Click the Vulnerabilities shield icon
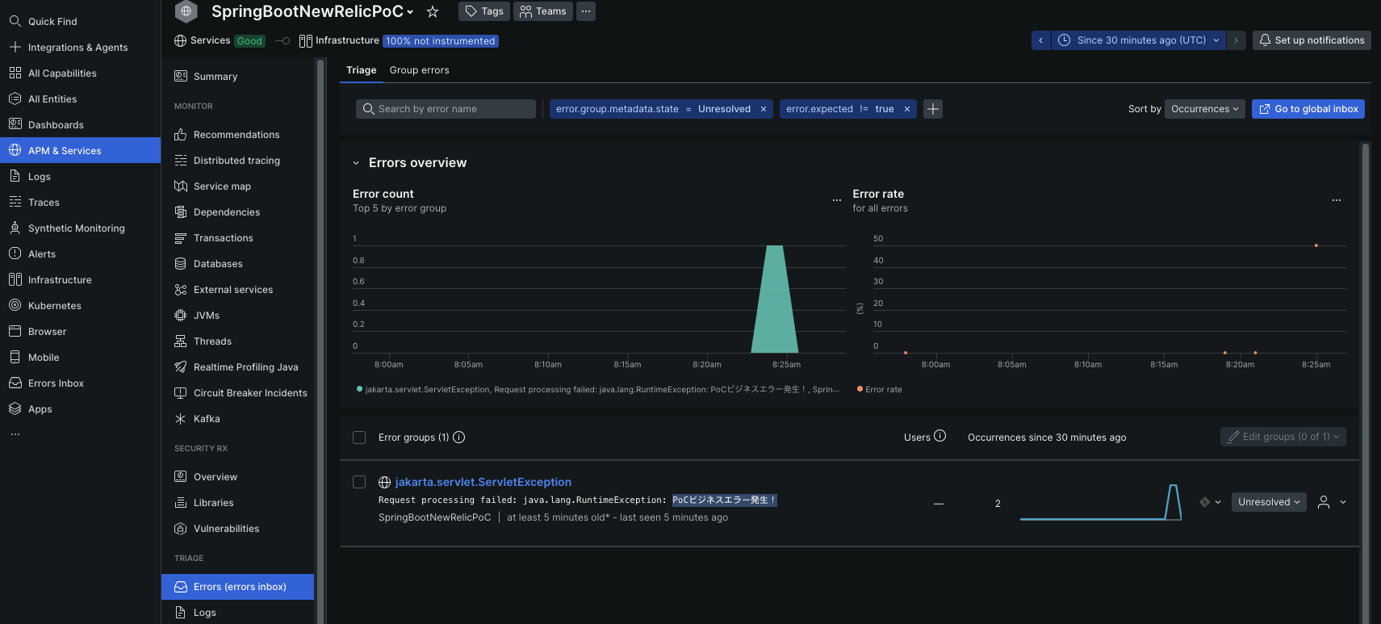The height and width of the screenshot is (624, 1381). [x=181, y=528]
